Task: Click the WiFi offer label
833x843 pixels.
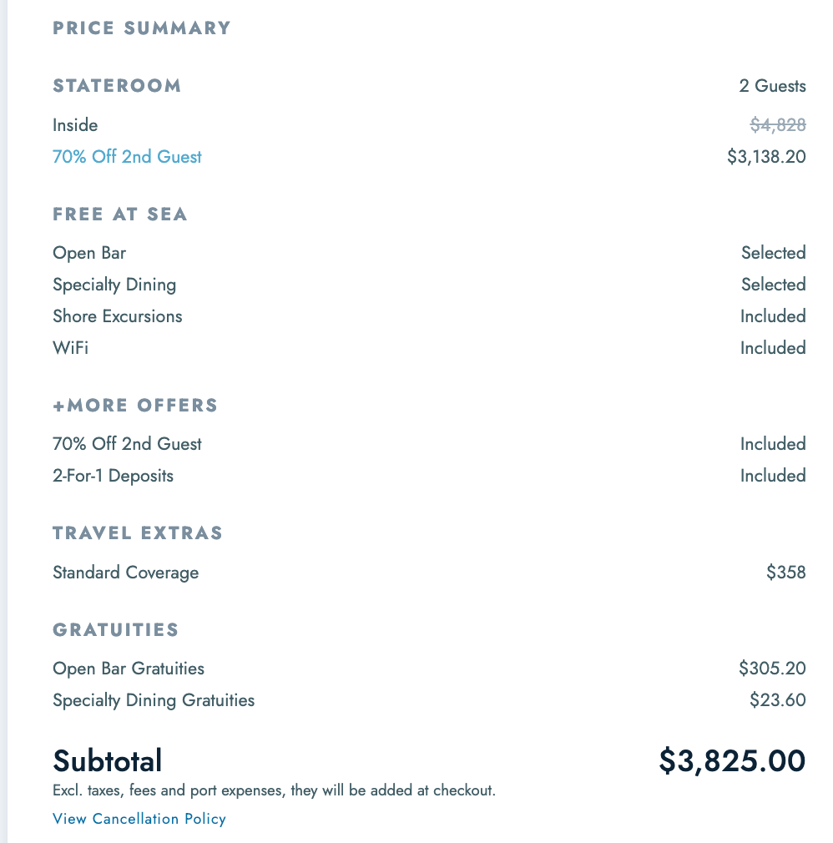Action: coord(70,348)
